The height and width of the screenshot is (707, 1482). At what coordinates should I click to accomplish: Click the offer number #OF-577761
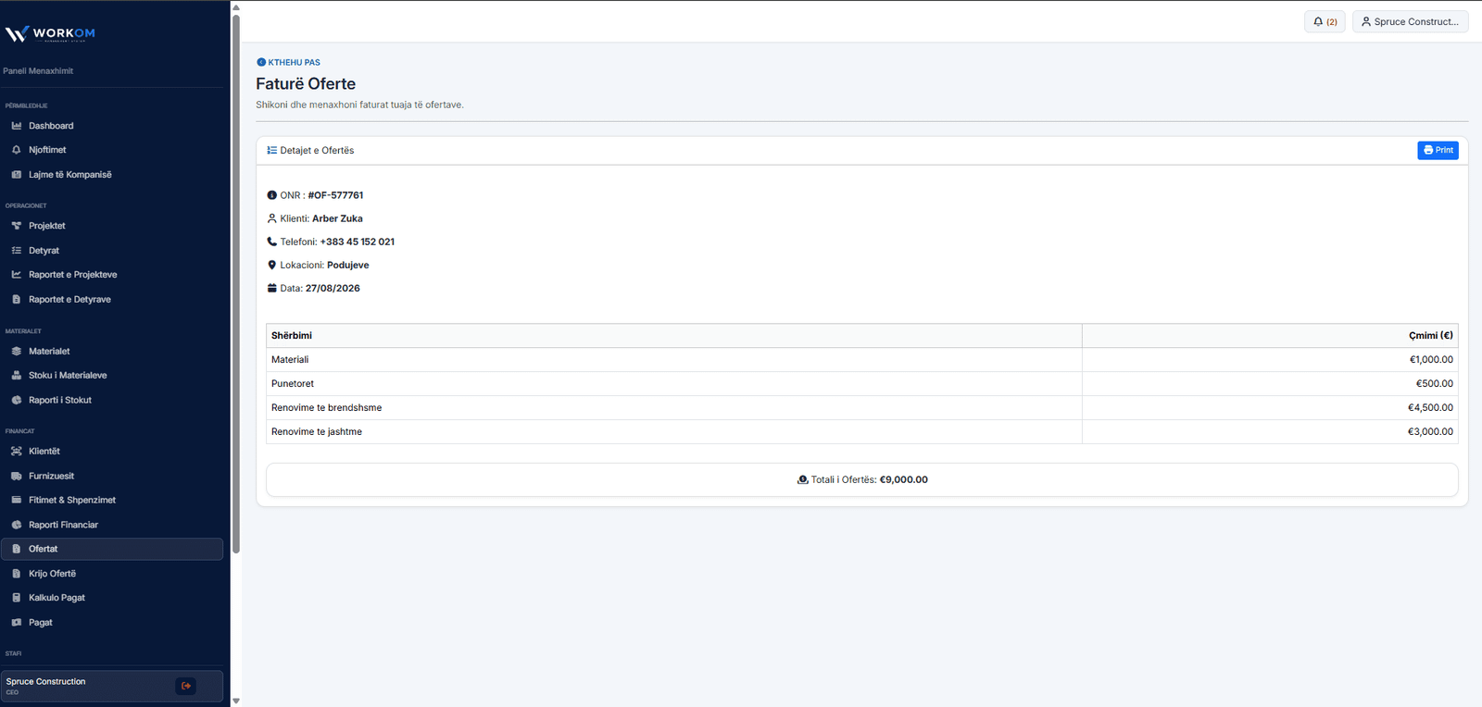tap(335, 195)
